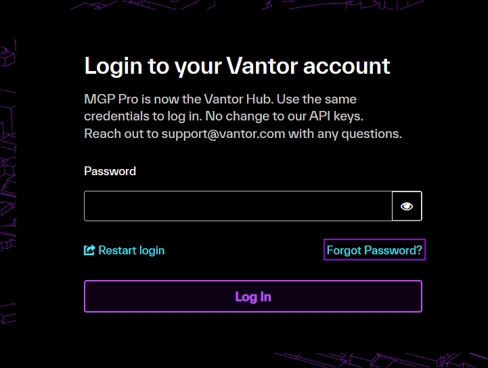Image resolution: width=488 pixels, height=368 pixels.
Task: Unmask the password using the eye toggle
Action: pyautogui.click(x=407, y=206)
